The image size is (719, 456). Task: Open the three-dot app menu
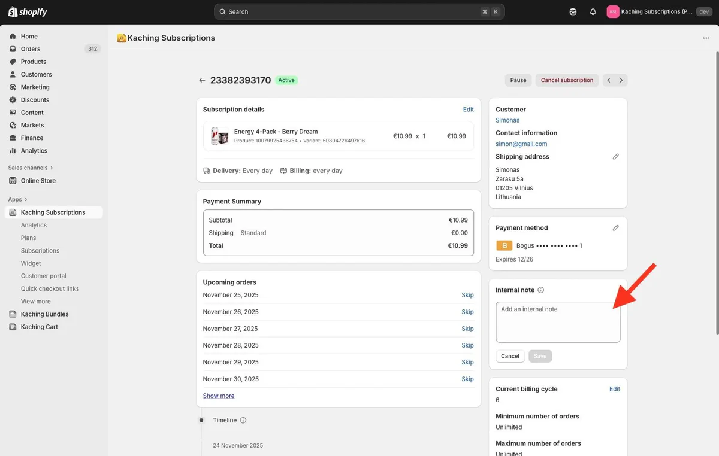point(706,38)
